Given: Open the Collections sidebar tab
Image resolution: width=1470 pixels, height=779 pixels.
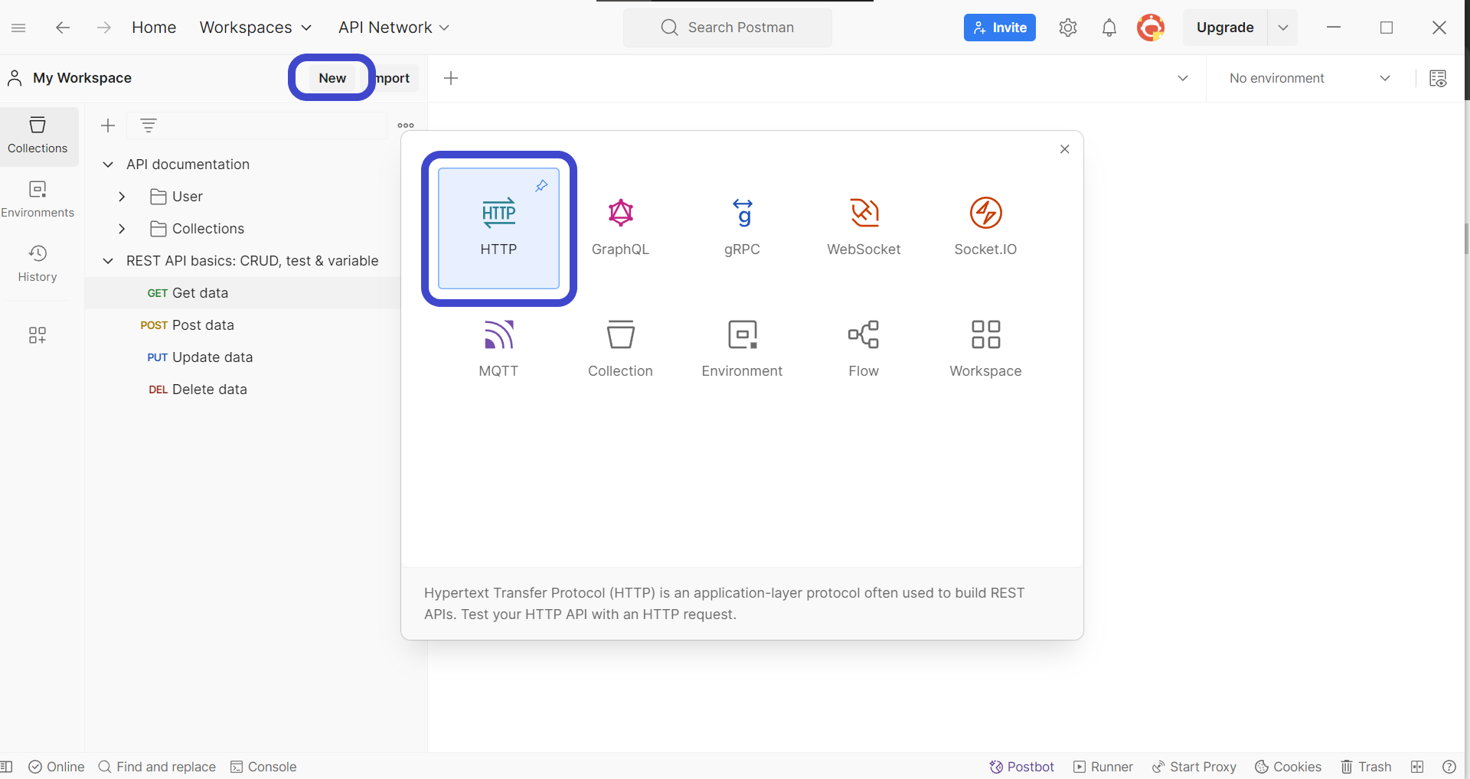Looking at the screenshot, I should pos(38,135).
